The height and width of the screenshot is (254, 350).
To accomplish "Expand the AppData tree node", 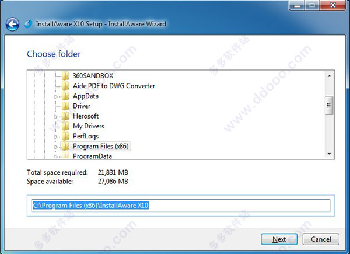I will pyautogui.click(x=56, y=97).
